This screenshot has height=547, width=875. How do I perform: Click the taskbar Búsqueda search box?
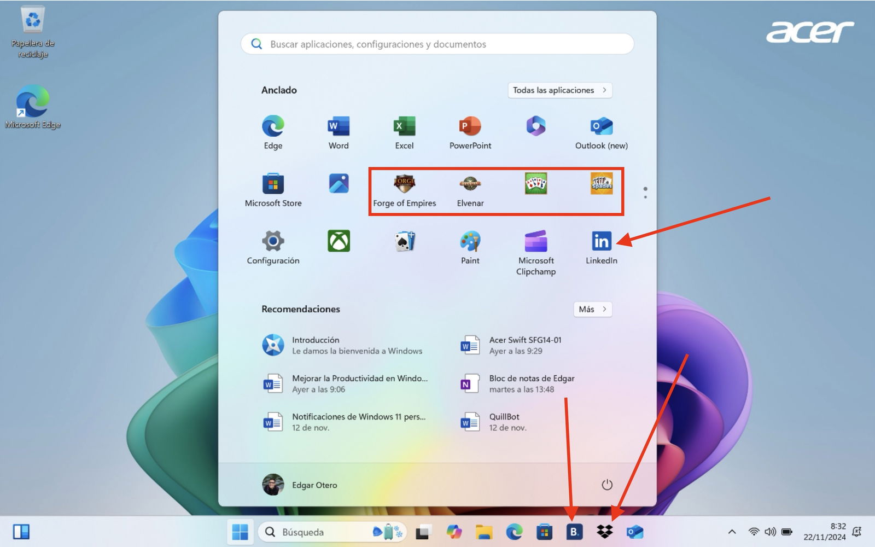pos(332,532)
